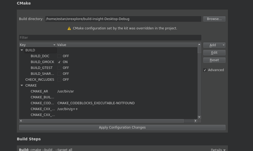
Task: Disable the BUILD_GMOCK checkbox
Action: pos(59,62)
